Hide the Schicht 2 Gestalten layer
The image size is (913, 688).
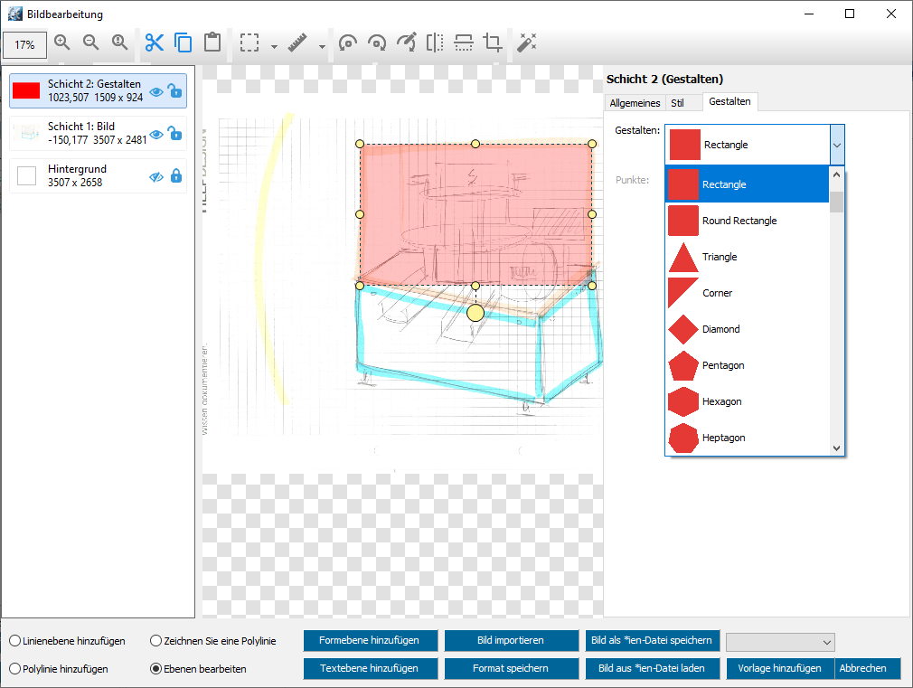coord(156,91)
